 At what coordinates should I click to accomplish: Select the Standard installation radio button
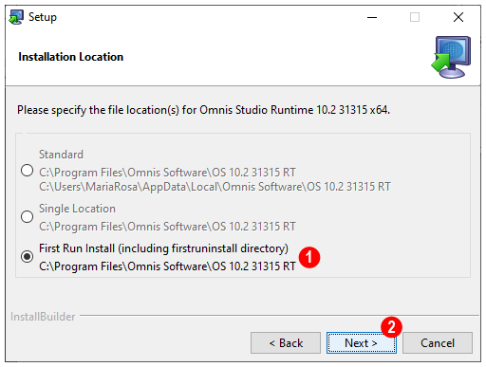tap(27, 171)
